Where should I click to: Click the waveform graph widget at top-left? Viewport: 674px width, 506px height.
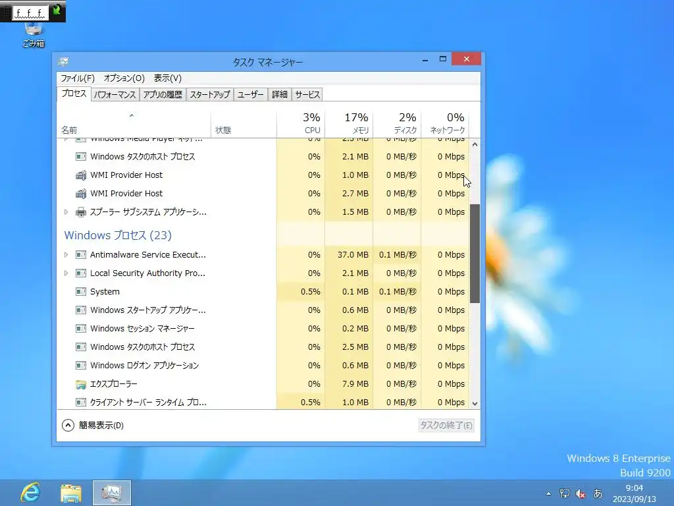[x=30, y=13]
